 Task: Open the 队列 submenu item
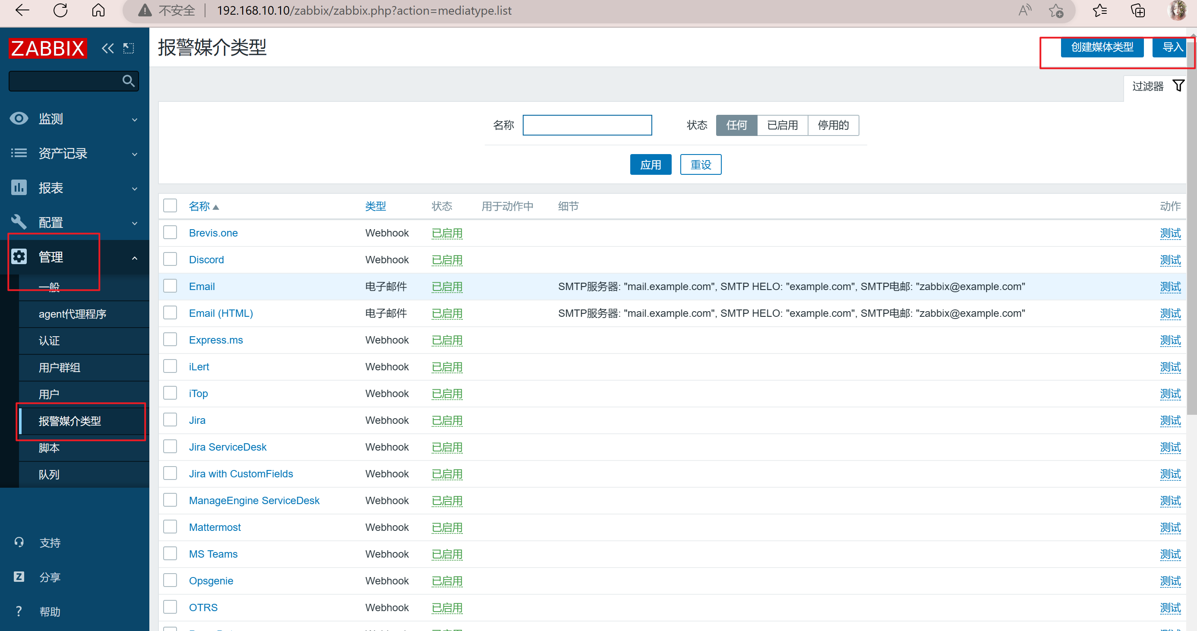point(84,474)
